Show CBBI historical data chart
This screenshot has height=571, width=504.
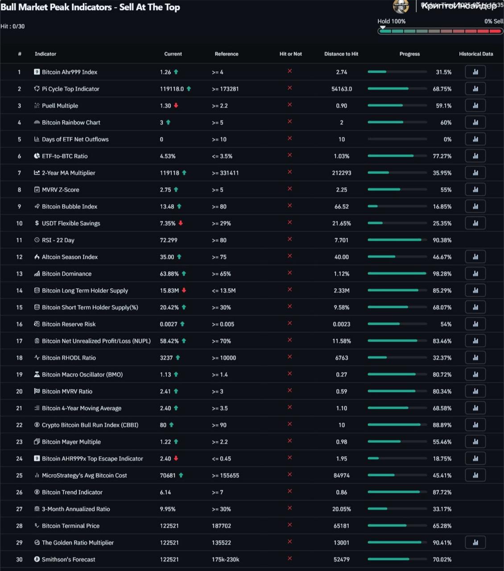pyautogui.click(x=475, y=425)
